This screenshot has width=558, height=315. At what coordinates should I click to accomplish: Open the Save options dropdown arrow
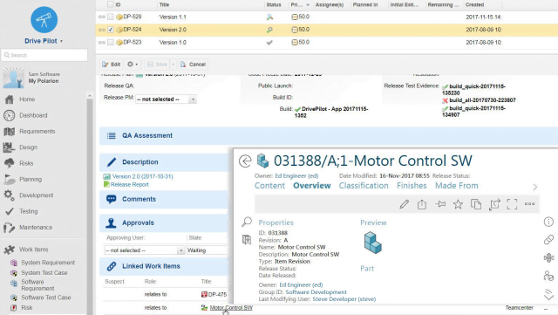174,65
